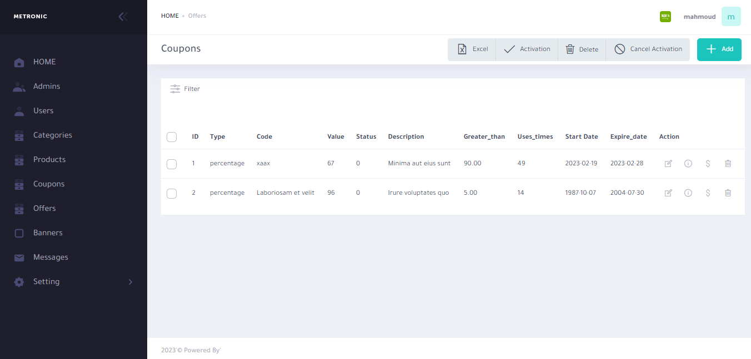Expand the Setting submenu arrow

point(131,282)
